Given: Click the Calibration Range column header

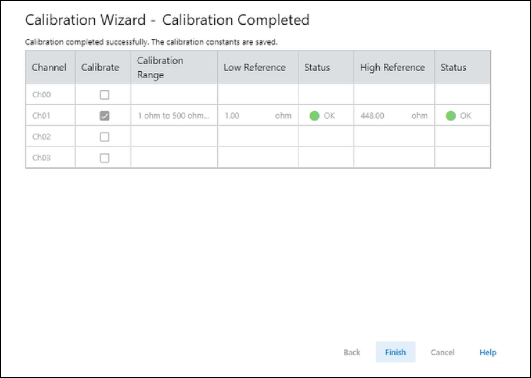Looking at the screenshot, I should [160, 68].
